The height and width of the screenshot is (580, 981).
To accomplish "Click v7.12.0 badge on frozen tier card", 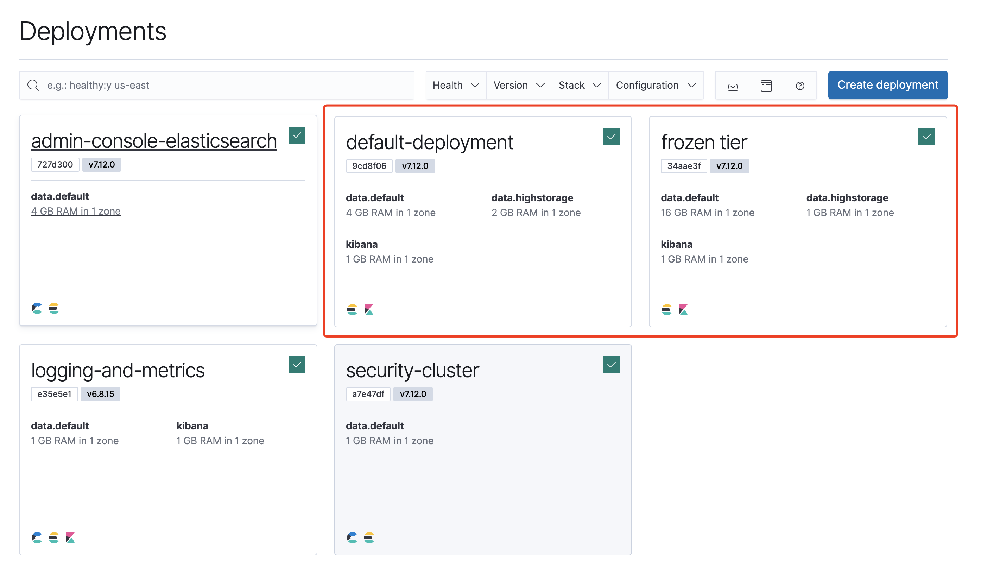I will 729,166.
